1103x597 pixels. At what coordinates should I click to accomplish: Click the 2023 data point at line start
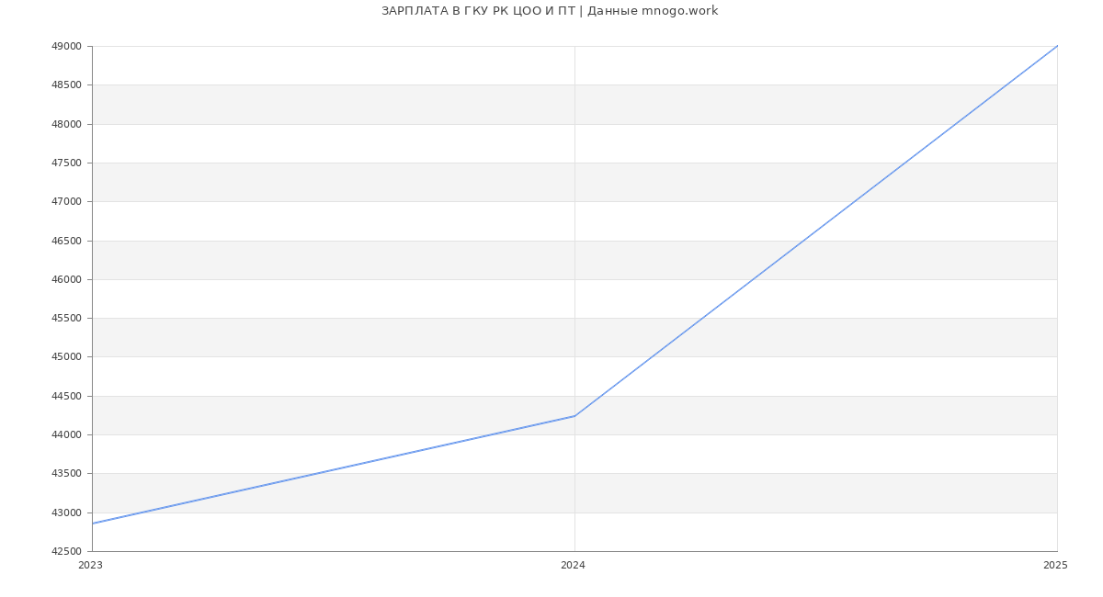pyautogui.click(x=93, y=524)
